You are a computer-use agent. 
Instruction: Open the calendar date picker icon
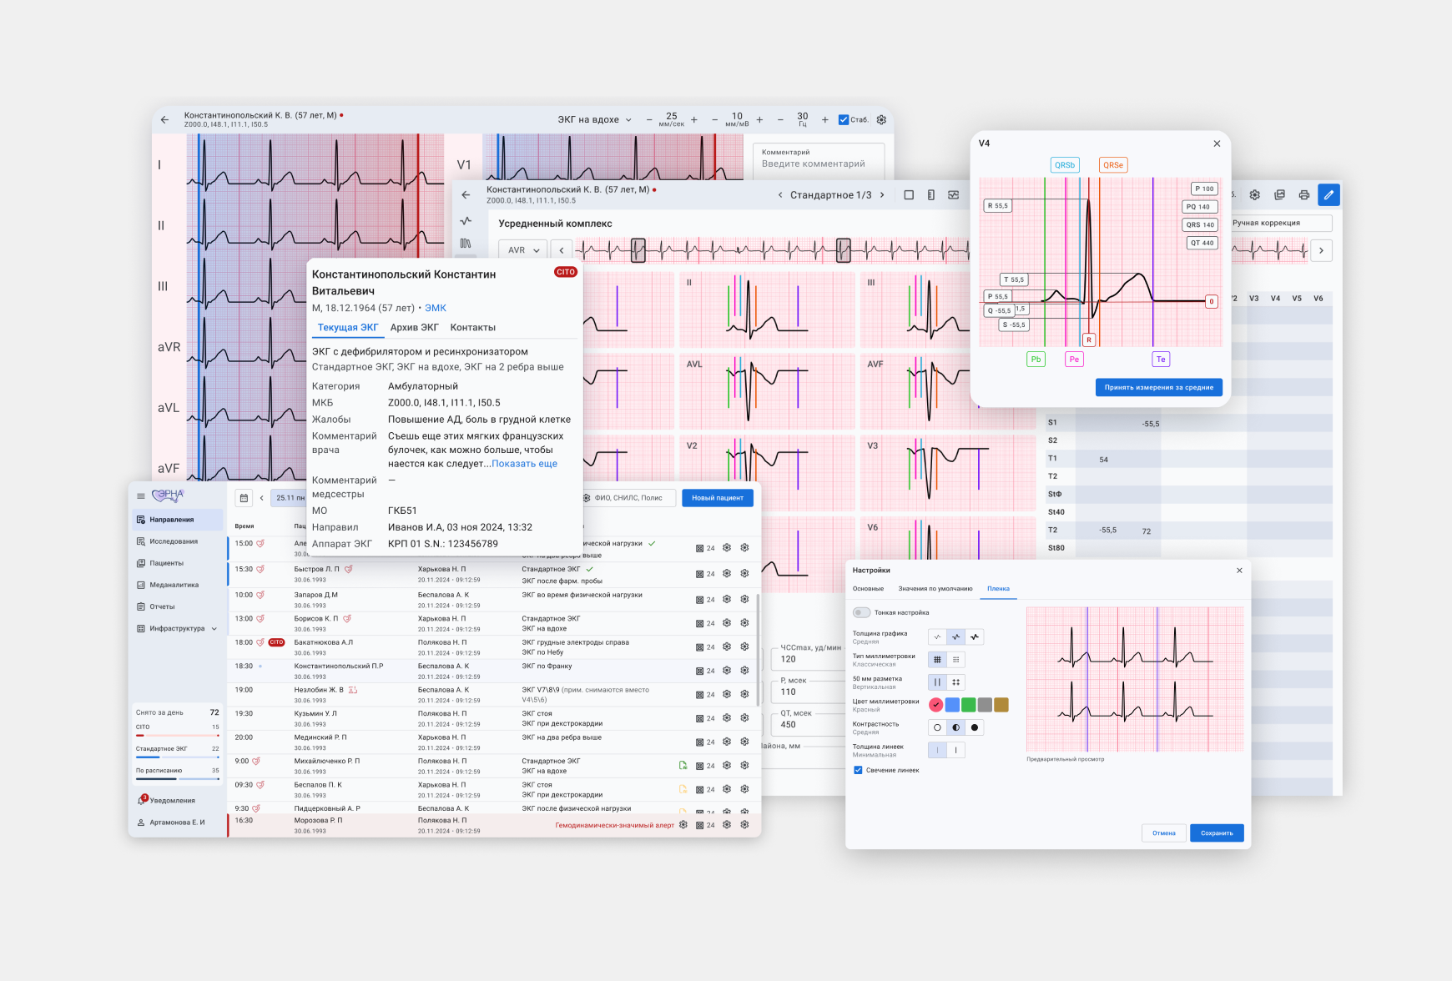point(244,498)
